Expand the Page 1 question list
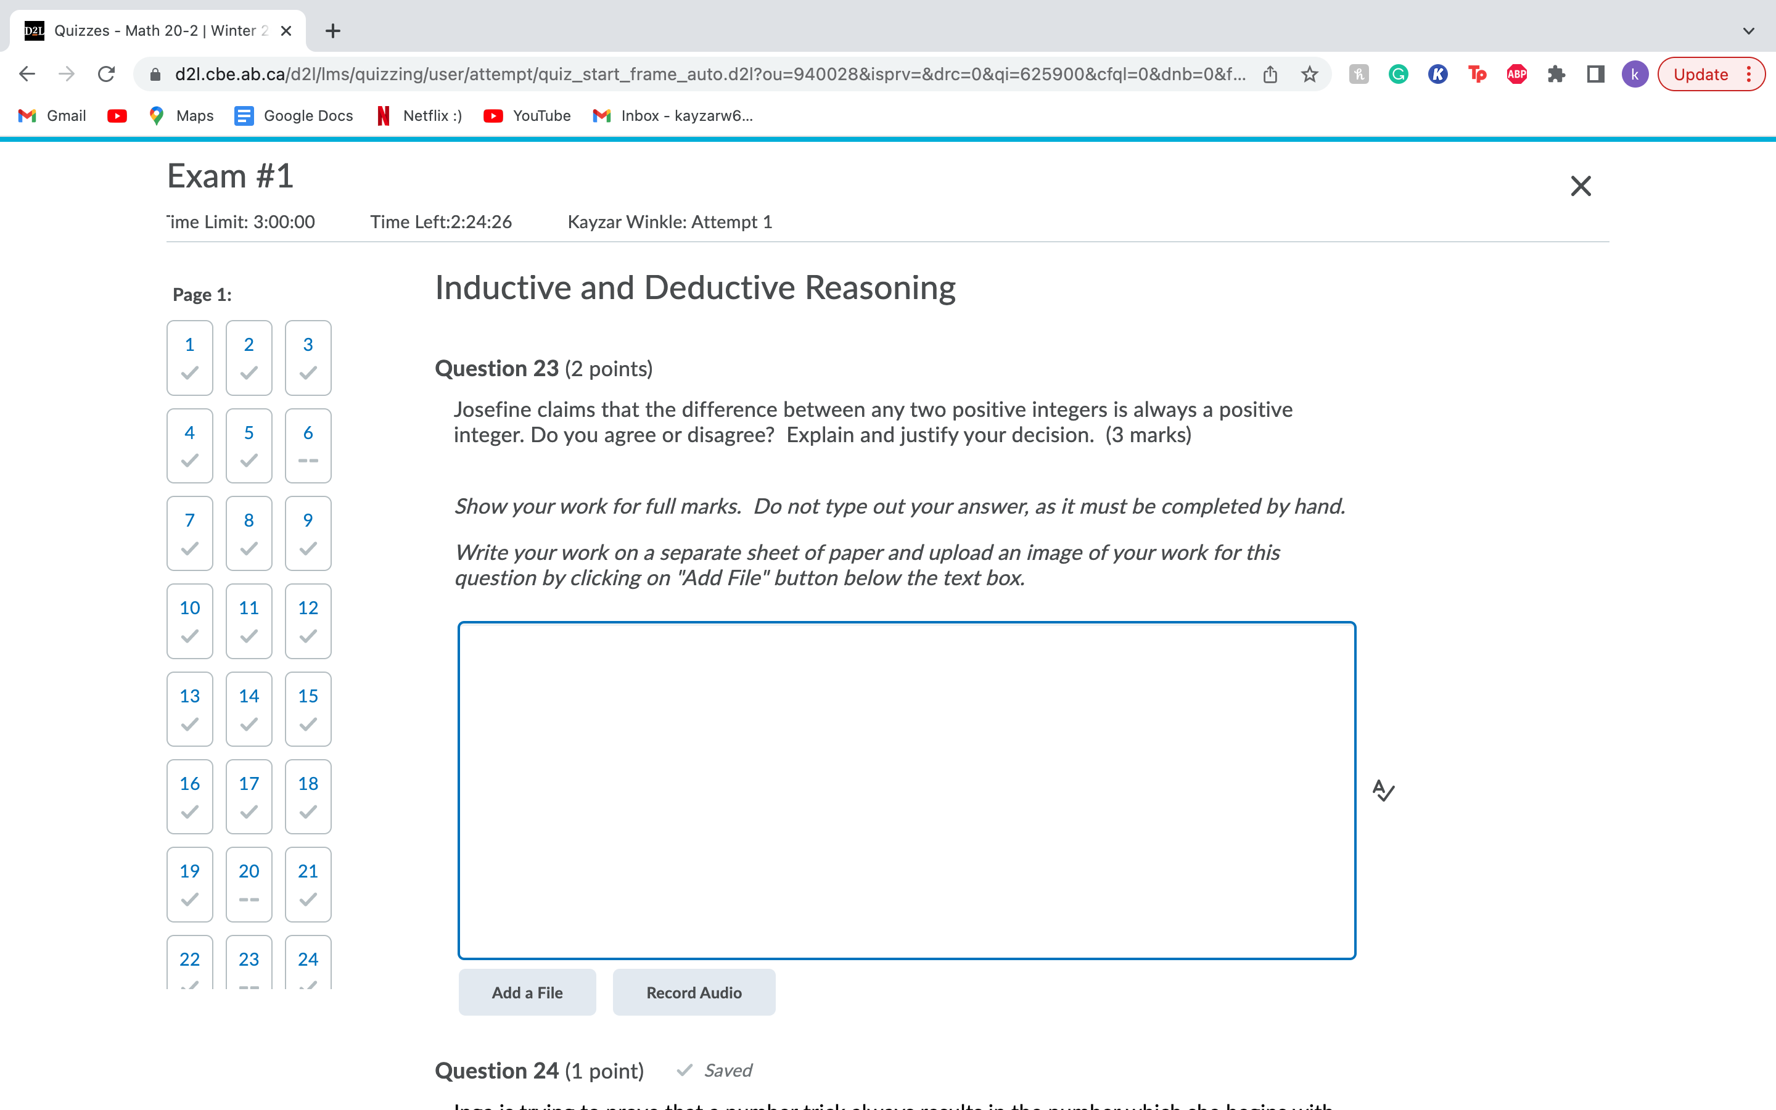The height and width of the screenshot is (1110, 1776). pos(205,293)
